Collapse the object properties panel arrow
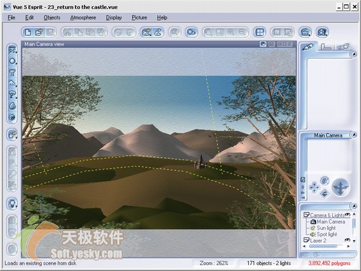Screen dimensions: 361x271 coord(354,54)
